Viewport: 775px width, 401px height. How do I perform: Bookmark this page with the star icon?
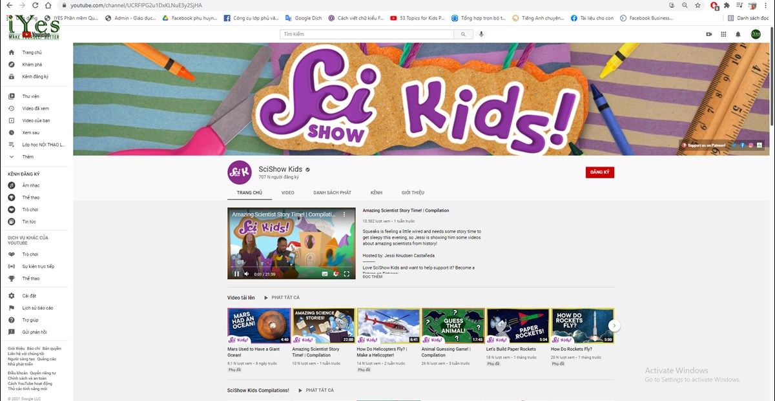click(697, 5)
